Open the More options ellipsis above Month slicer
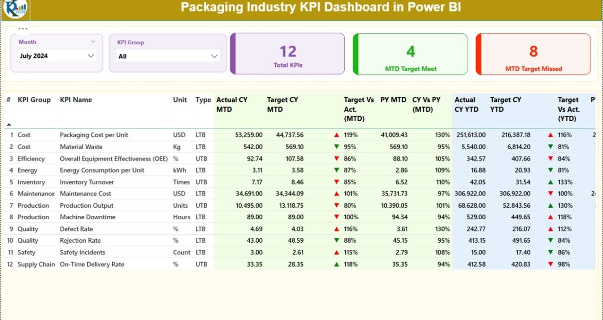Screen dimensions: 603x320 [23, 28]
